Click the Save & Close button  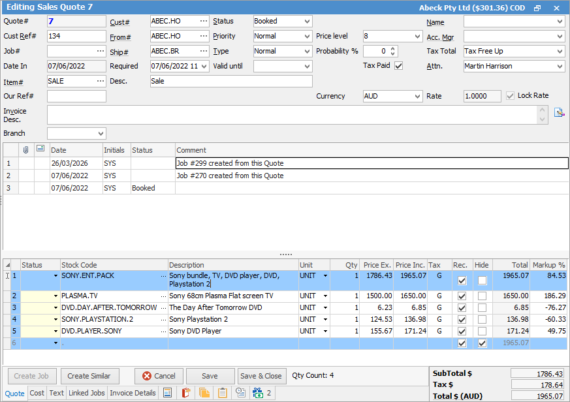point(261,376)
